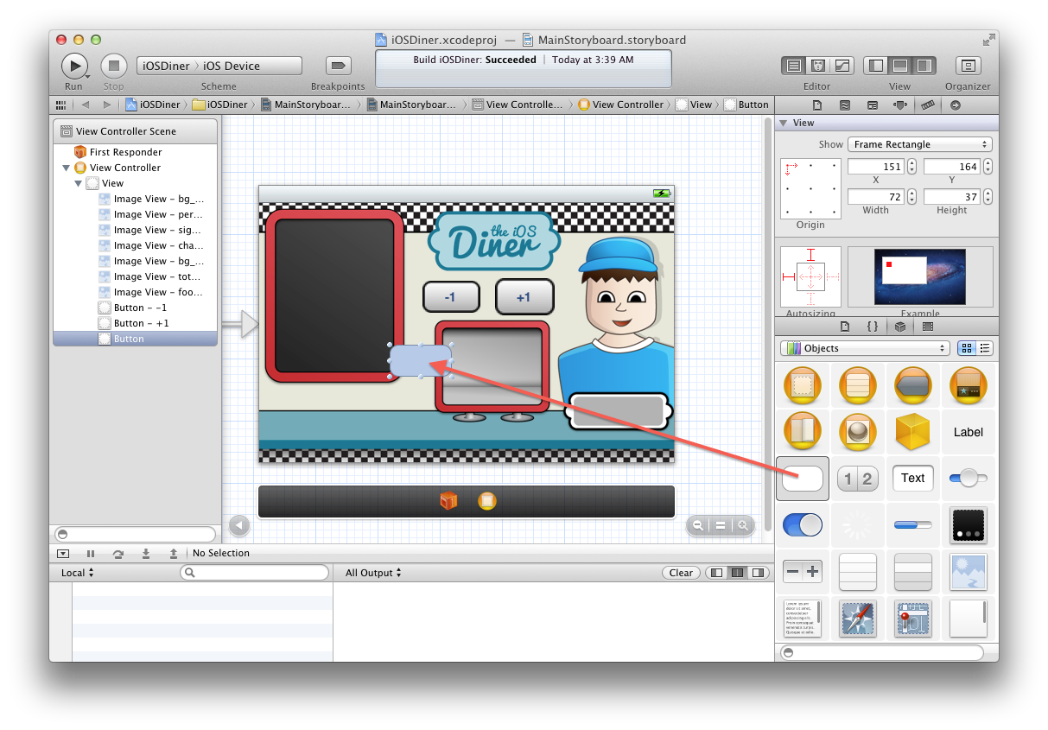Viewport: 1048px width, 730px height.
Task: Open the Connections inspector tab
Action: point(955,105)
